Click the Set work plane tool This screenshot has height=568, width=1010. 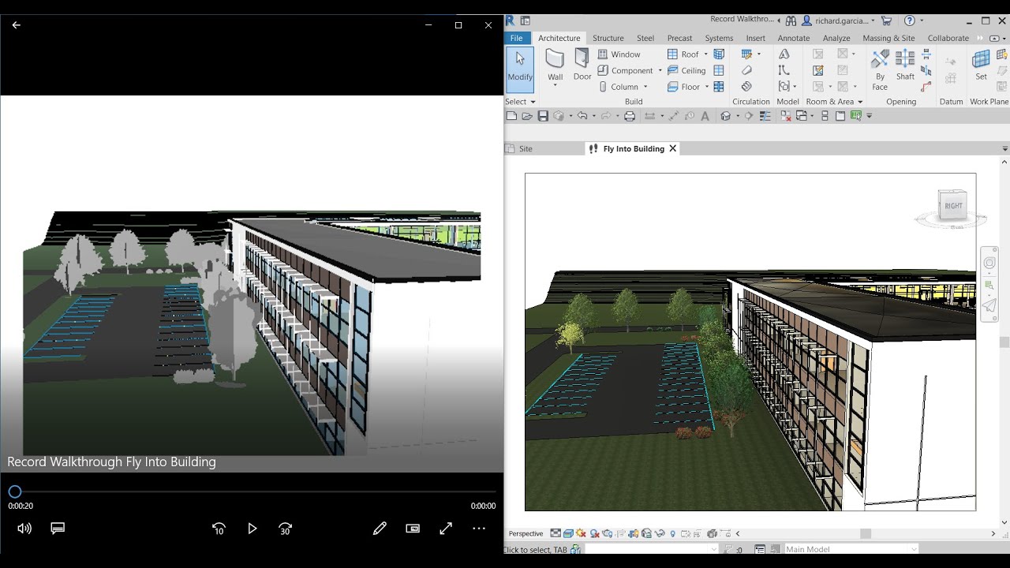pos(981,65)
